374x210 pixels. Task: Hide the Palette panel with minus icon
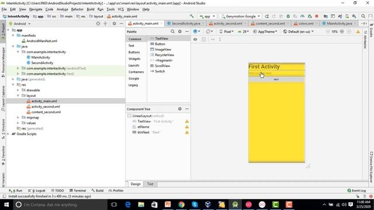coord(187,32)
